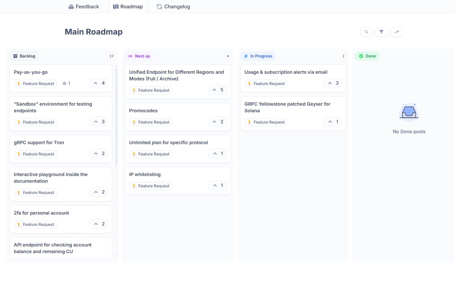
Task: Open the GRPC Yellowstone patched Geyser card
Action: (287, 107)
